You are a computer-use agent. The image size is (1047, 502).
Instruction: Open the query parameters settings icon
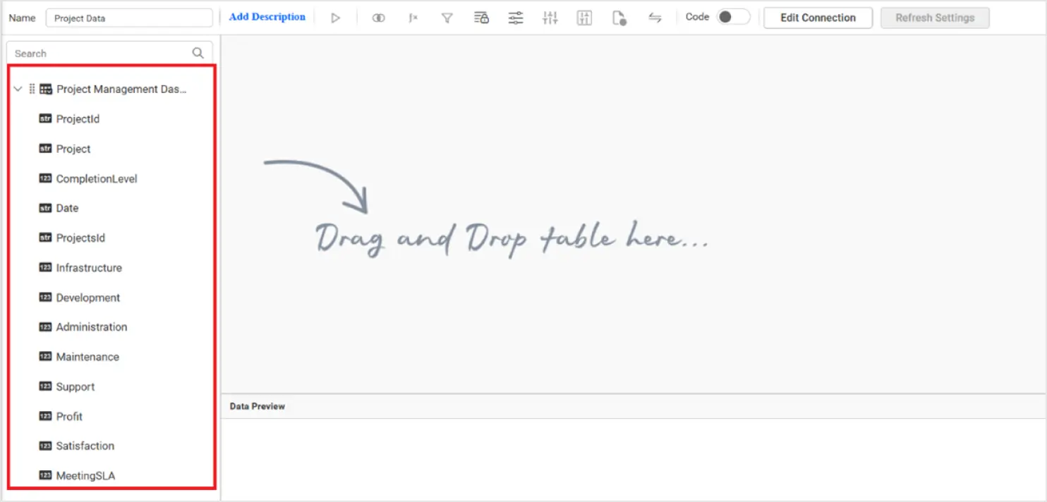(516, 17)
